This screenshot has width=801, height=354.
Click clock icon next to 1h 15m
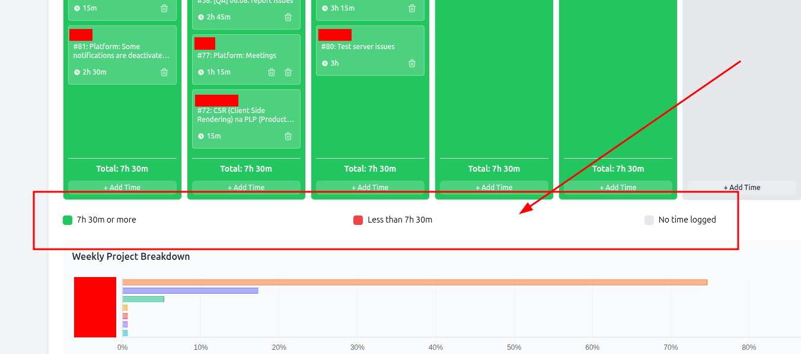click(201, 72)
